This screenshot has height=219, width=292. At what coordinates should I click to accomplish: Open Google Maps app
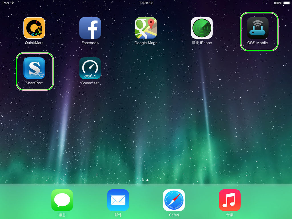pyautogui.click(x=146, y=28)
